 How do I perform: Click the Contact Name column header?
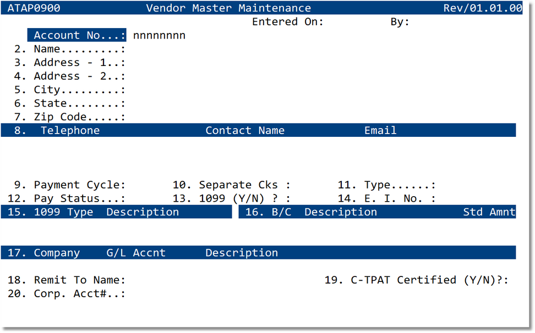[x=245, y=131]
